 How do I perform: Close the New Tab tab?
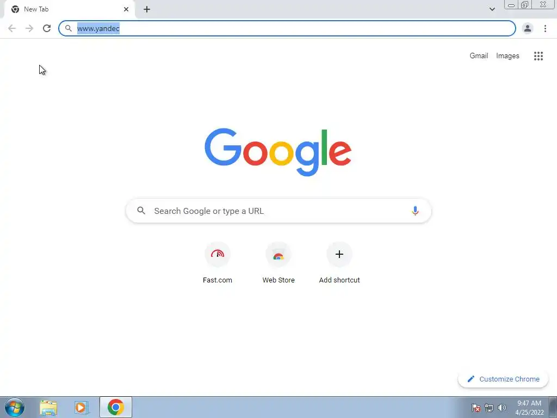[x=126, y=9]
